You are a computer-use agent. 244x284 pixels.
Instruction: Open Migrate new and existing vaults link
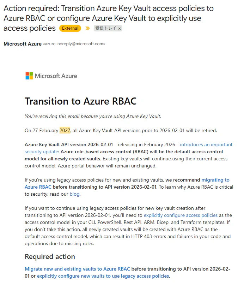click(77, 269)
